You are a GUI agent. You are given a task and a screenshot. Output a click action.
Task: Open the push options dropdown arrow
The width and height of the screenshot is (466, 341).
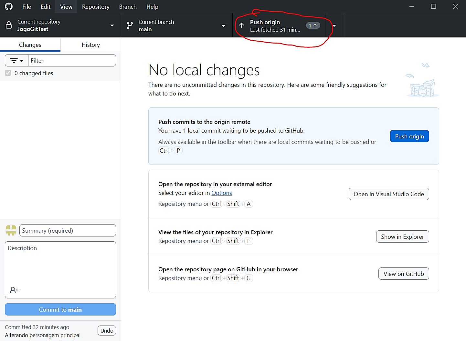(x=334, y=25)
